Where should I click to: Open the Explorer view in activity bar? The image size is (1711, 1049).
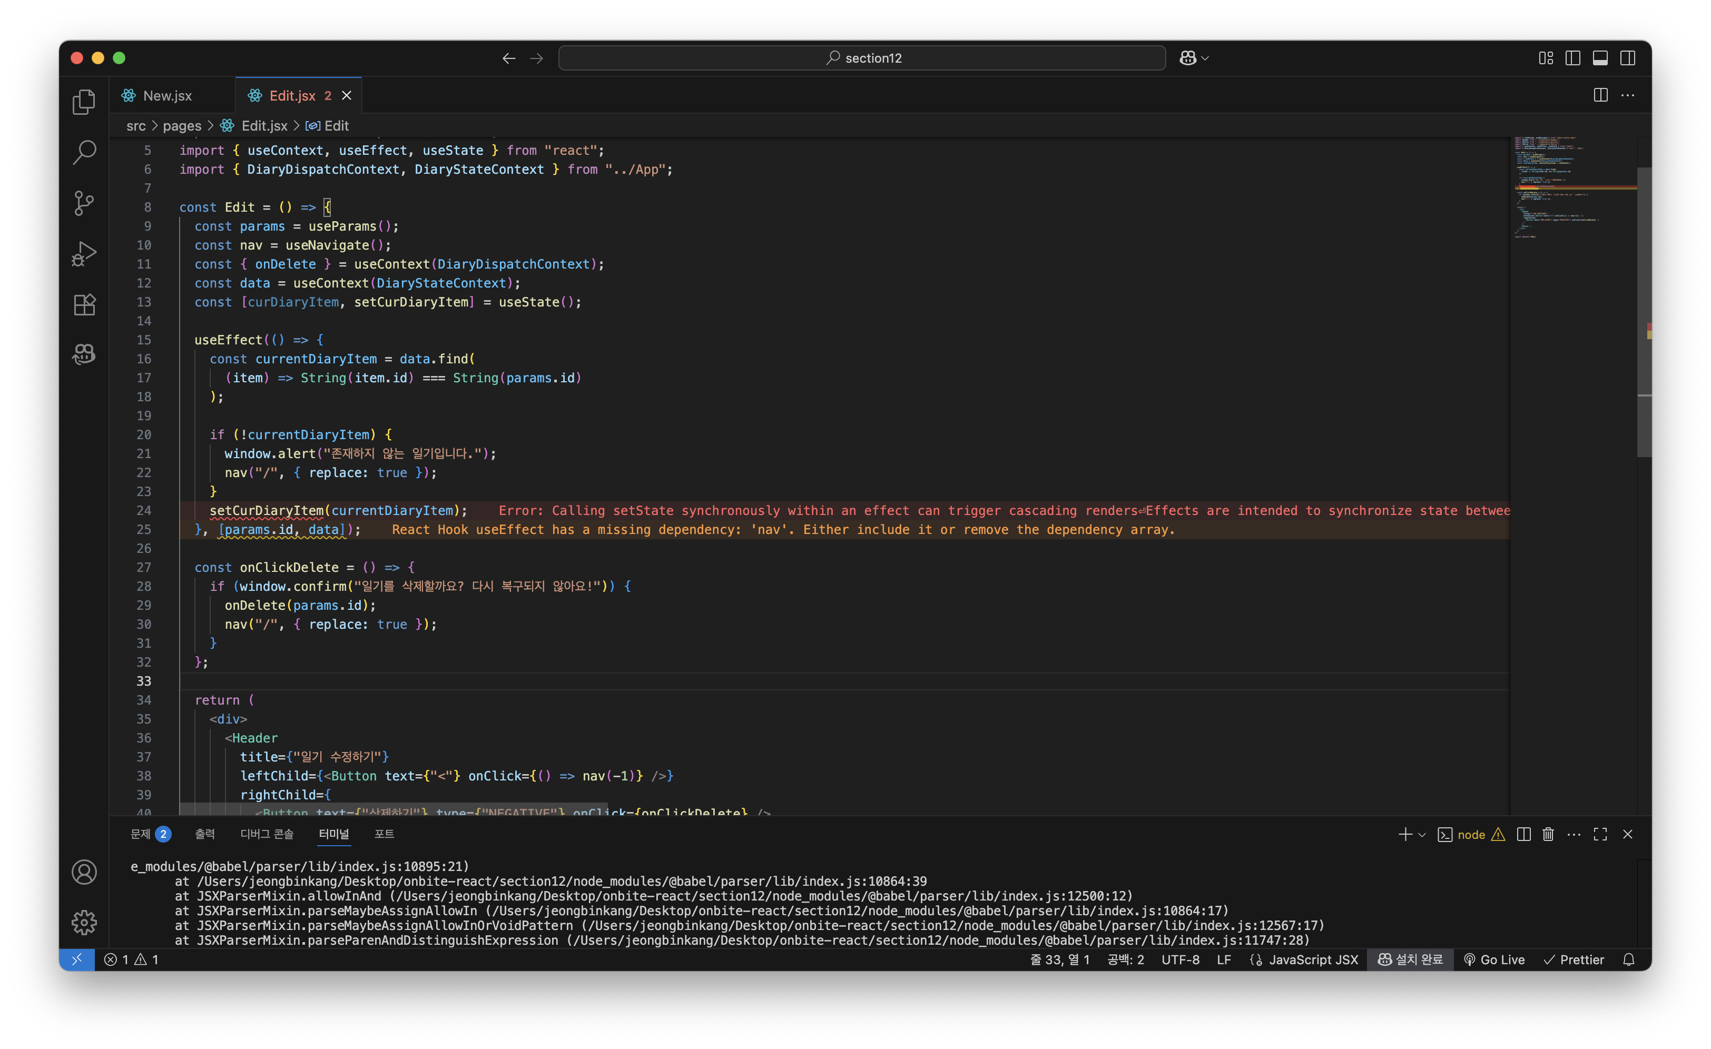84,102
